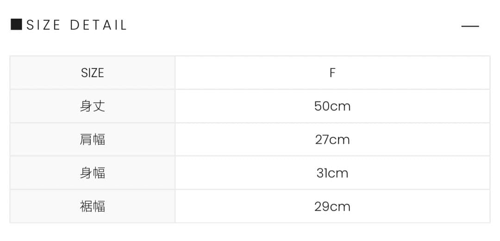Image resolution: width=500 pixels, height=241 pixels.
Task: Select the SIZE header cell in table
Action: point(93,73)
